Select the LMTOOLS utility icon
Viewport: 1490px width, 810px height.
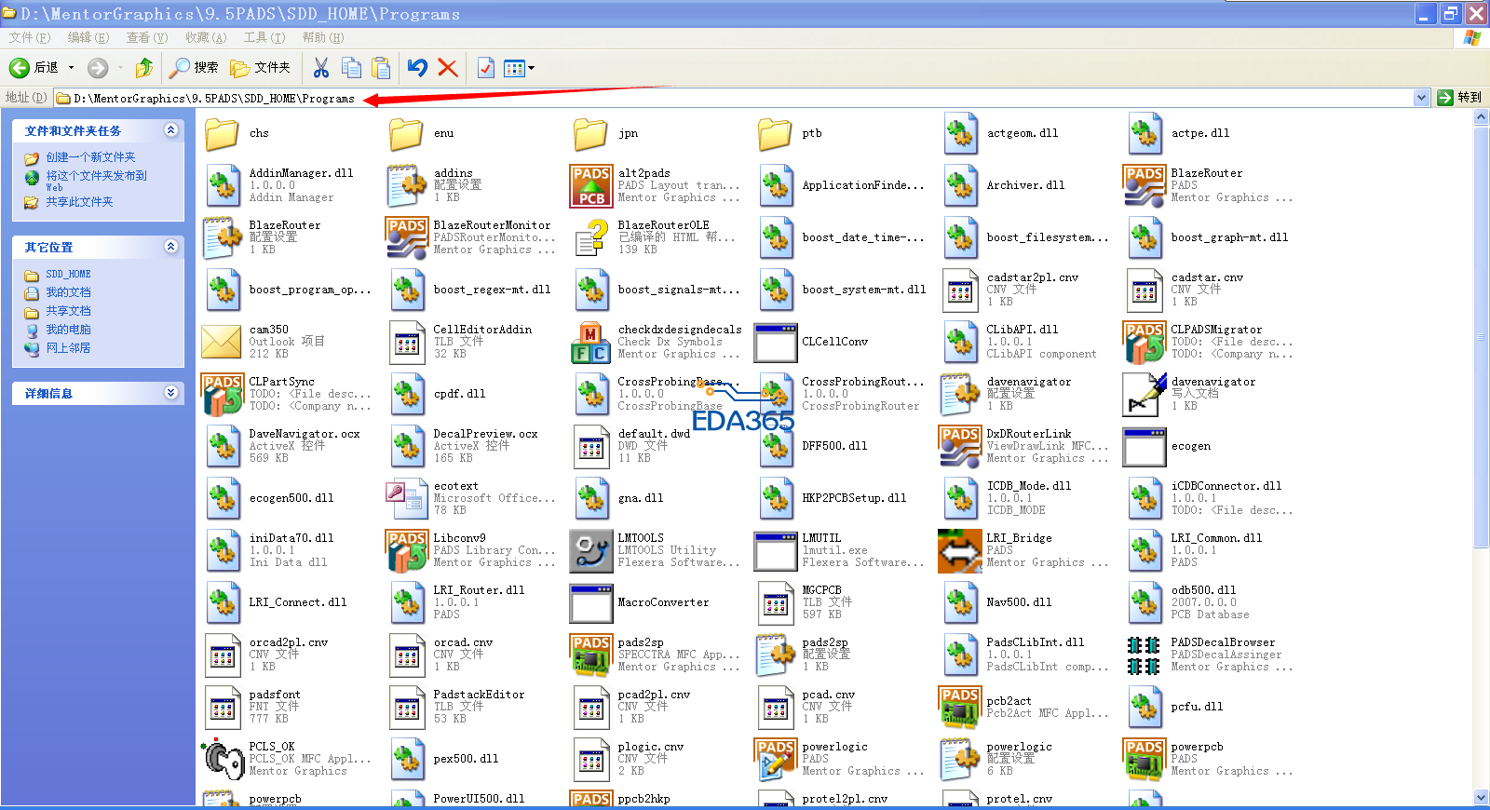pyautogui.click(x=590, y=550)
